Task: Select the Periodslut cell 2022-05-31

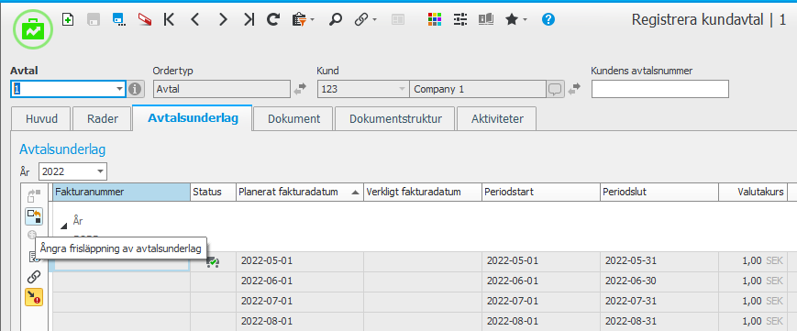Action: pyautogui.click(x=659, y=261)
